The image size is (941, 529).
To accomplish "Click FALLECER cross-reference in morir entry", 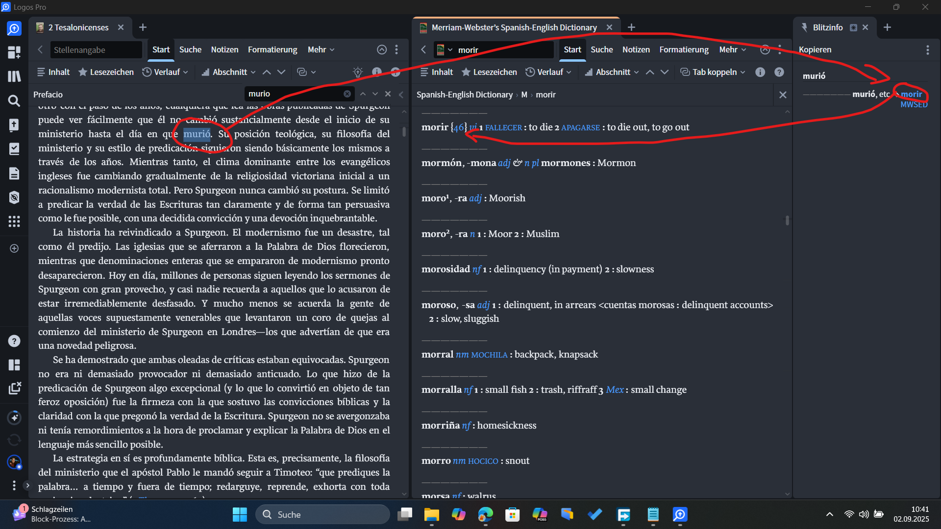I will click(x=503, y=127).
